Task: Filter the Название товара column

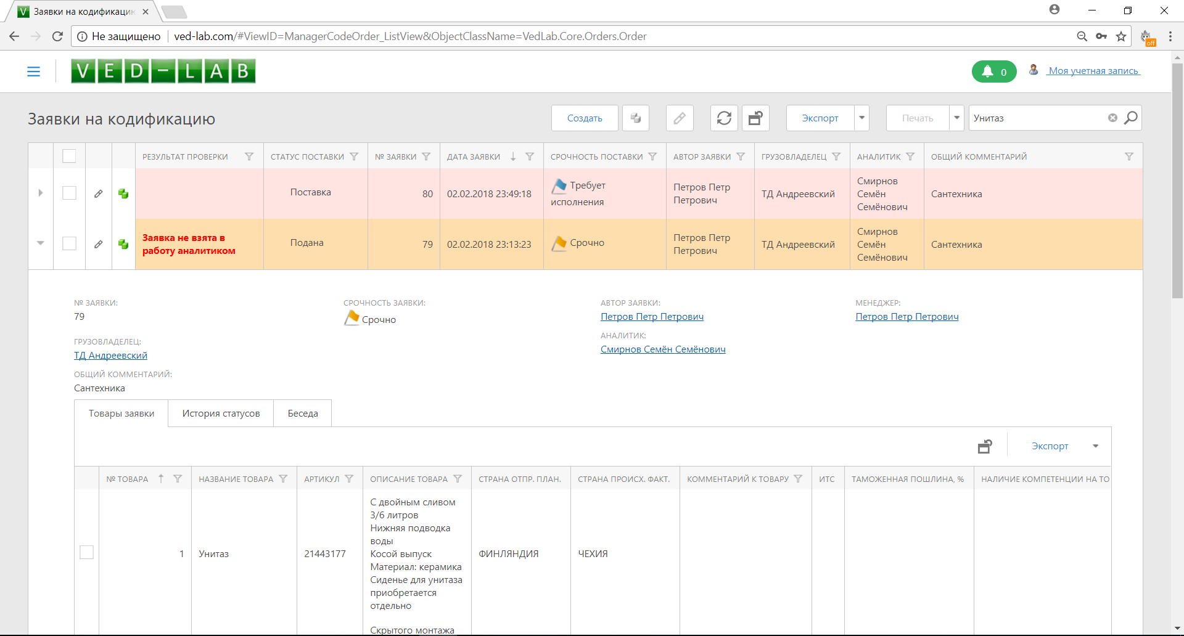Action: point(283,479)
